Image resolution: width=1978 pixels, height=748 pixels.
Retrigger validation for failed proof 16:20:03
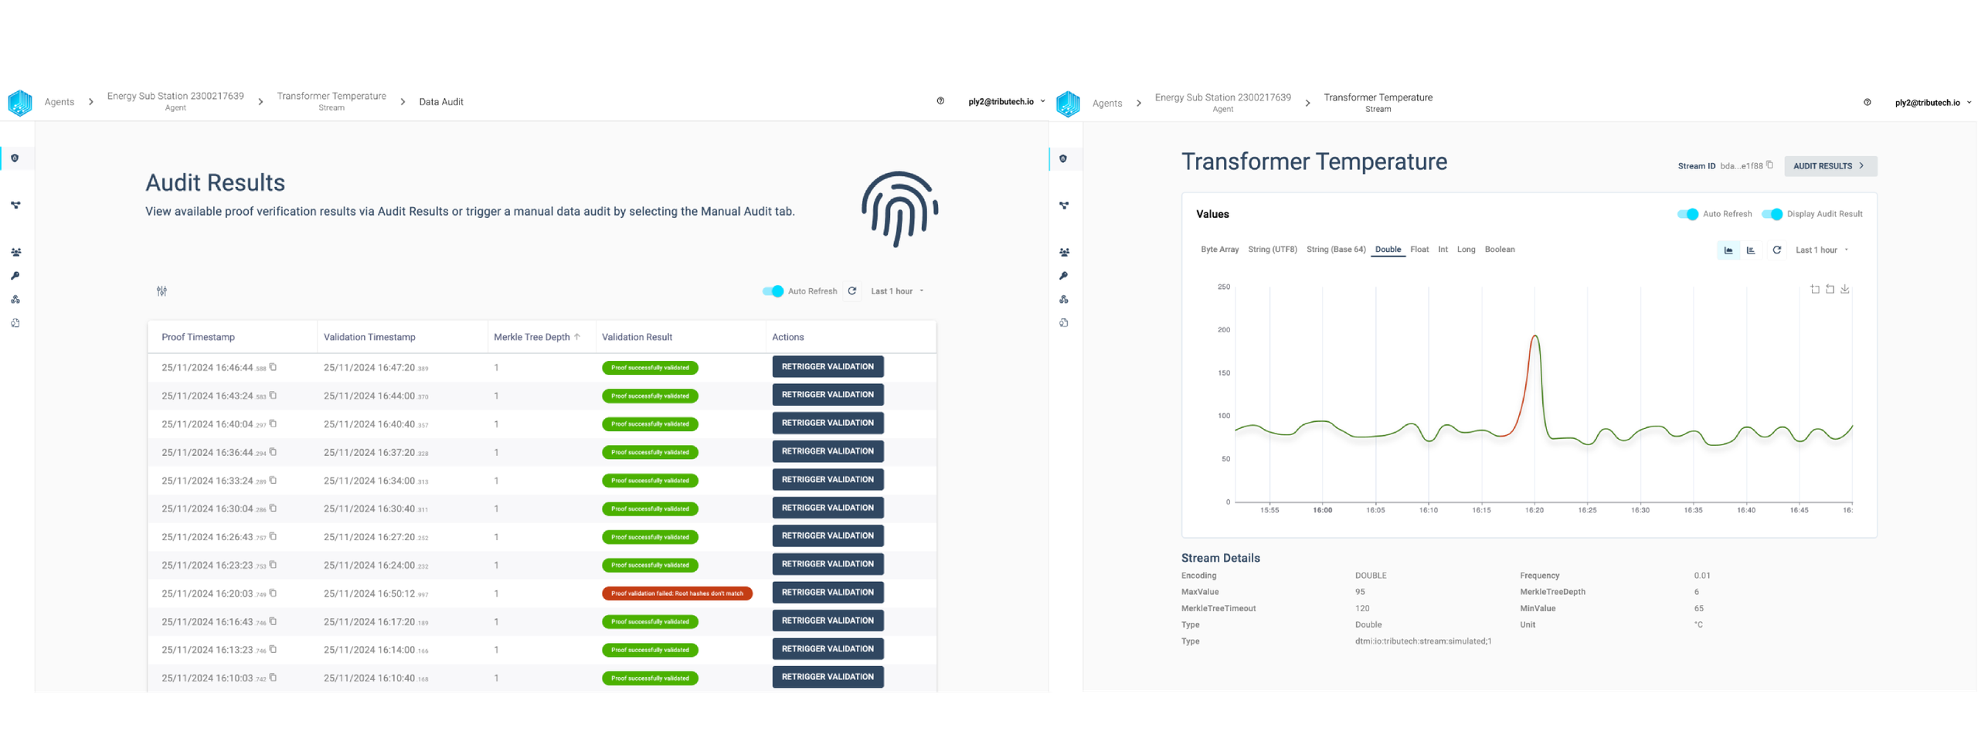pos(828,593)
